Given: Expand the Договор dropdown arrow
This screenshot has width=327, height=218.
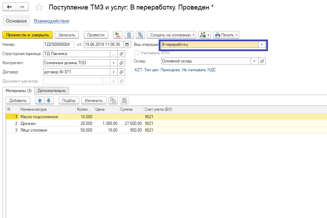Looking at the screenshot, I should click(x=114, y=72).
